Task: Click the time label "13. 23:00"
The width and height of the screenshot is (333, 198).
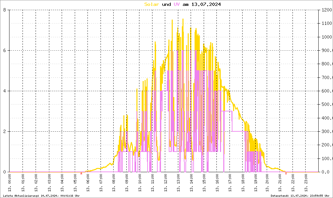Action: (x=306, y=183)
